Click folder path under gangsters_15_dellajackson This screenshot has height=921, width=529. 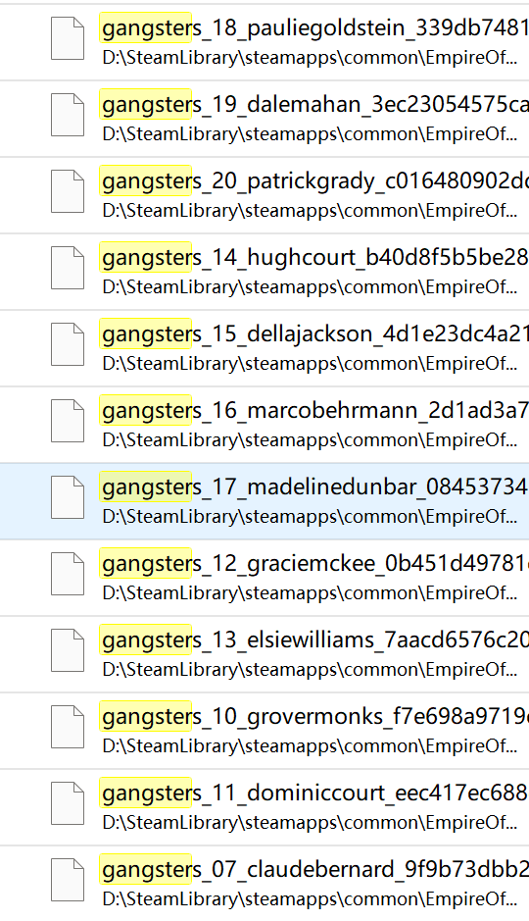pyautogui.click(x=310, y=364)
